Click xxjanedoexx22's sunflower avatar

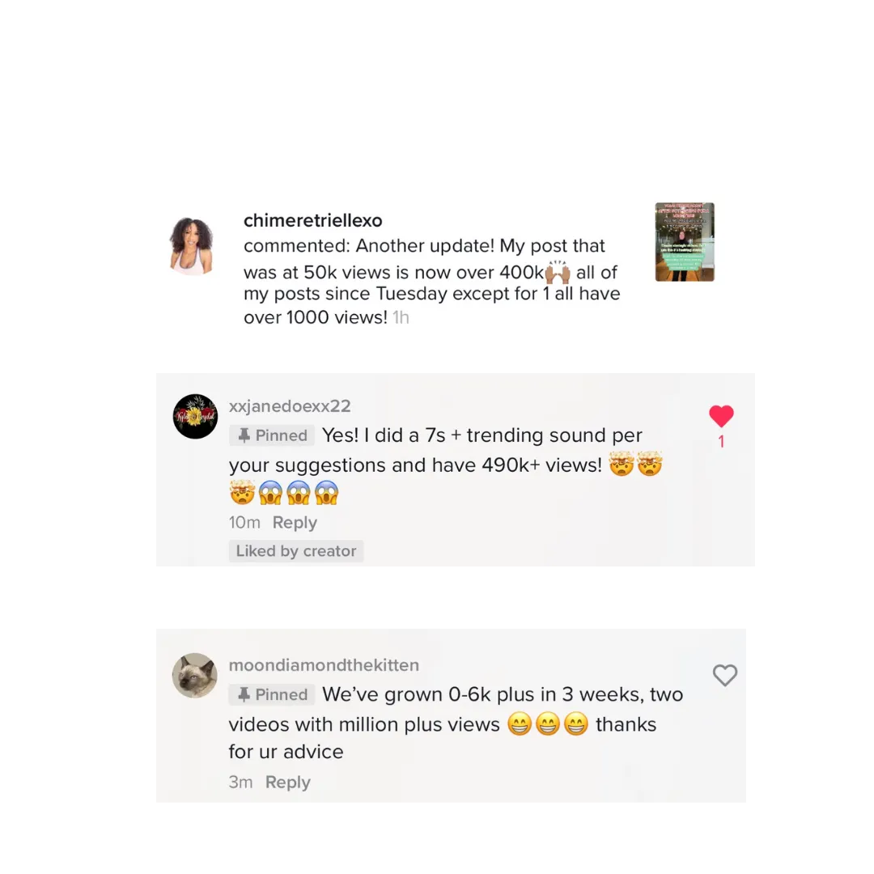[x=195, y=417]
